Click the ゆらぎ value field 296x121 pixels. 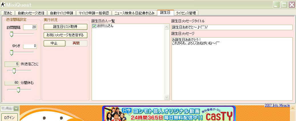point(30,46)
